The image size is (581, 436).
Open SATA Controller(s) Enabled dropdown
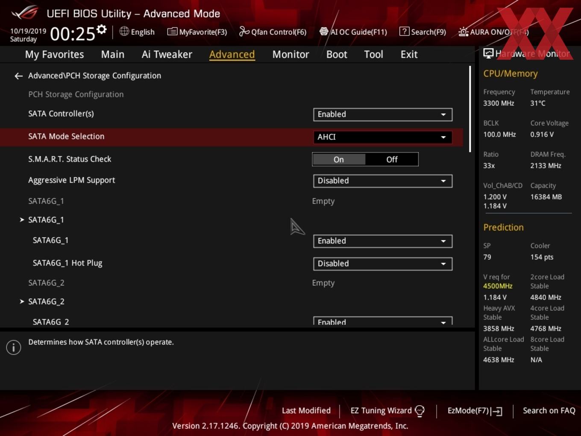pos(382,115)
